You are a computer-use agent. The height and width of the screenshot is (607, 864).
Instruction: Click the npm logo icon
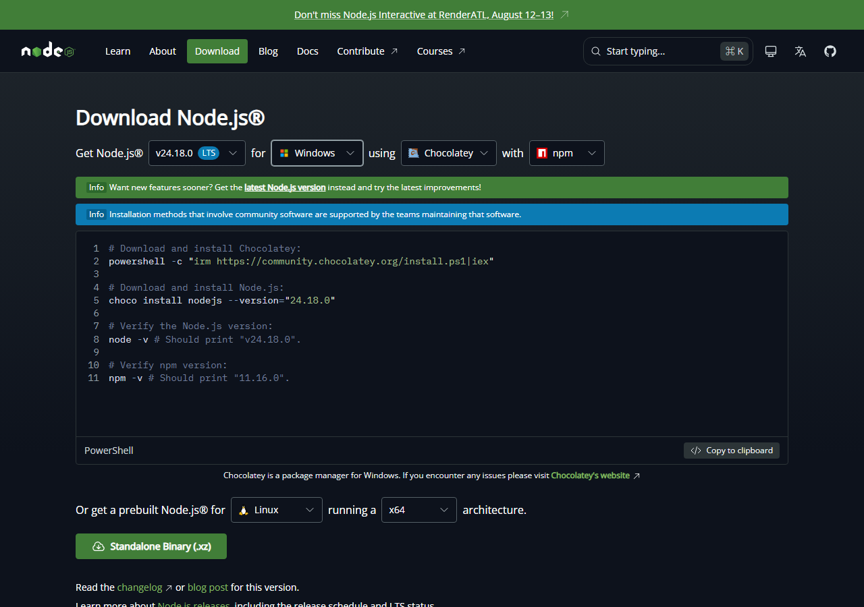pos(542,153)
